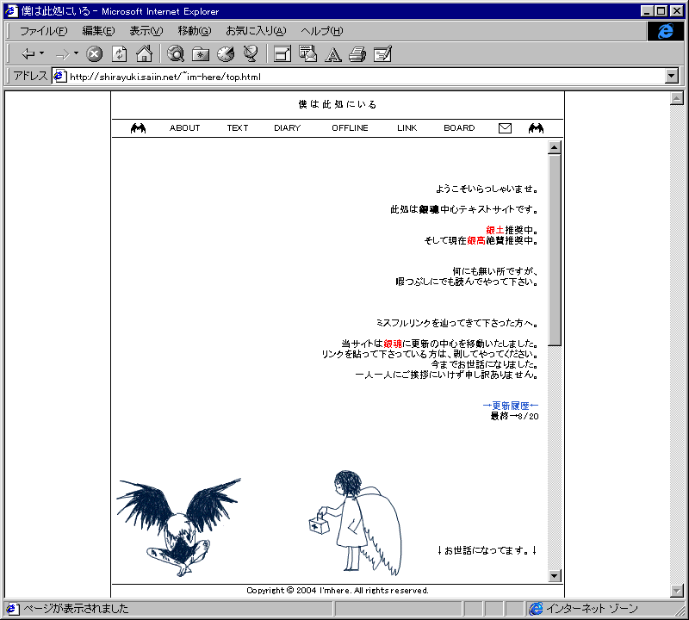
Task: Print the page using the printer icon
Action: pos(357,54)
